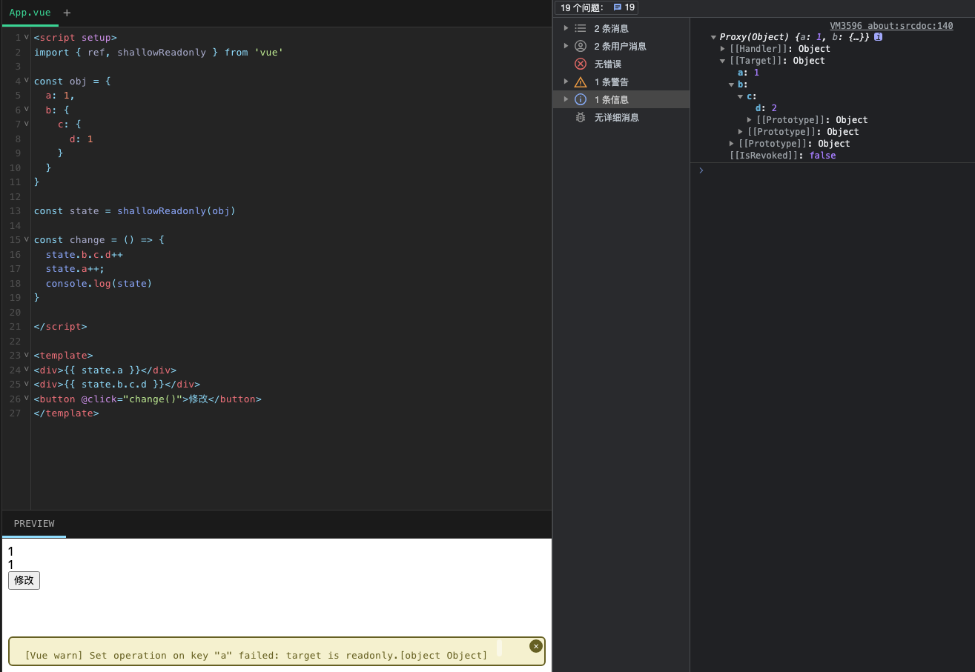This screenshot has width=975, height=672.
Task: Select the warning triangle icon for 1 条警告
Action: coord(581,81)
